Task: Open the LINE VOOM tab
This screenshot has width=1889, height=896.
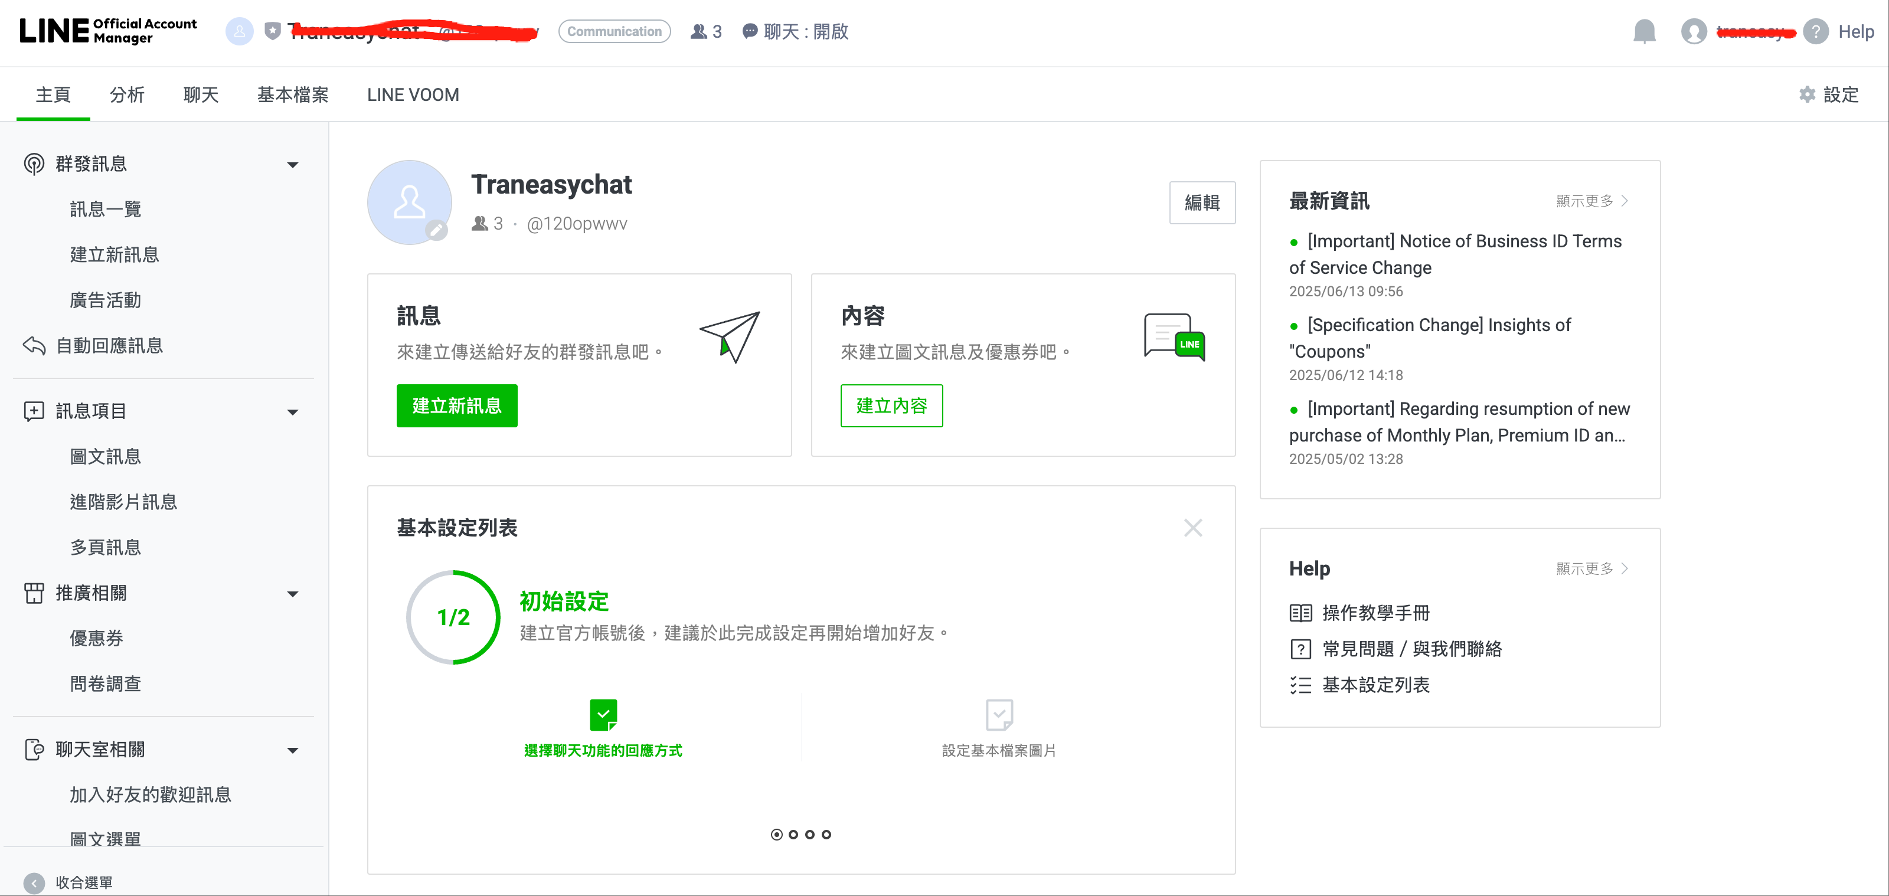Action: click(x=413, y=94)
